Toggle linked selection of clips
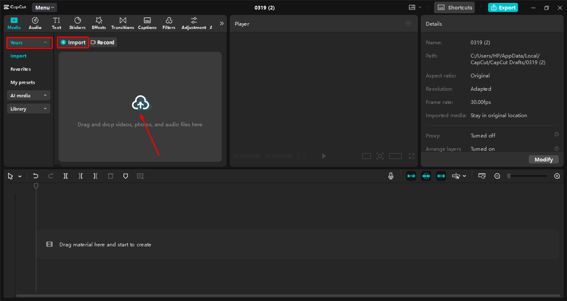The height and width of the screenshot is (301, 567). tap(441, 176)
